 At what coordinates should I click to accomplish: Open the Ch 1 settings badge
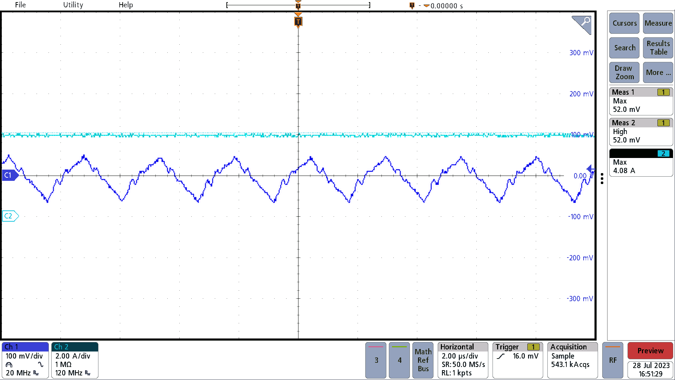[x=25, y=360]
